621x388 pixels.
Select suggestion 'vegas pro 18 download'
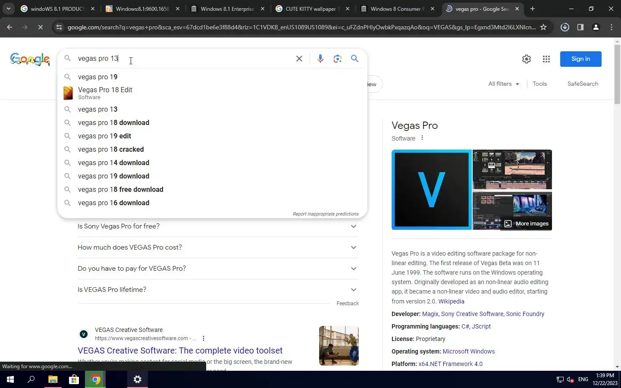coord(212,122)
